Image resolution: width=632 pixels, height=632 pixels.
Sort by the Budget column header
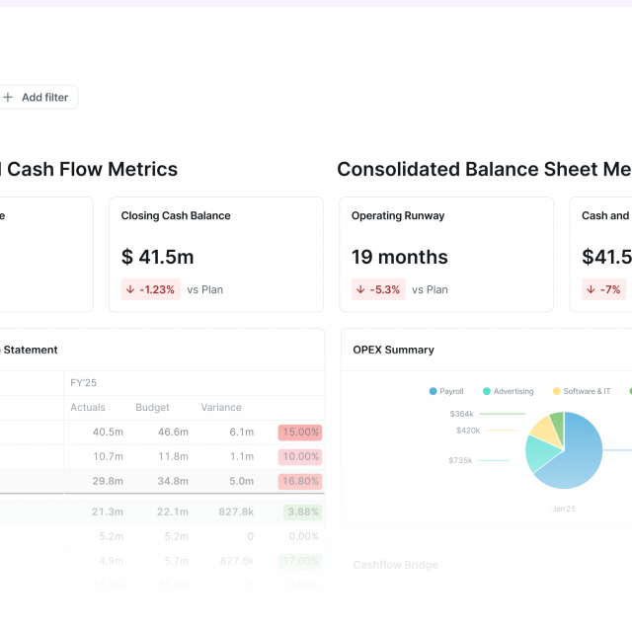[152, 407]
